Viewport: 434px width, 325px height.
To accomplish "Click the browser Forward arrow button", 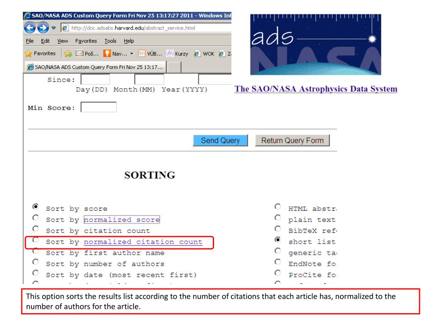I will click(43, 28).
